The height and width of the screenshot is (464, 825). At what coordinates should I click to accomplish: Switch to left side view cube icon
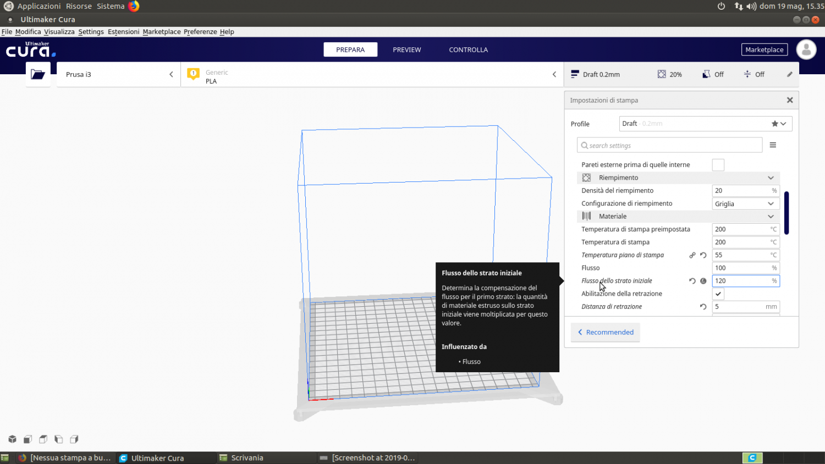(x=58, y=439)
